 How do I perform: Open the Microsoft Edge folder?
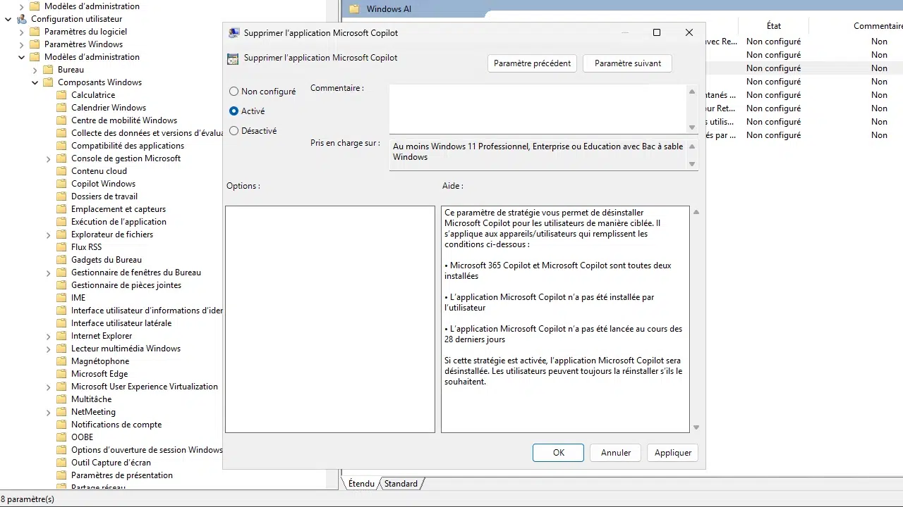click(x=99, y=373)
